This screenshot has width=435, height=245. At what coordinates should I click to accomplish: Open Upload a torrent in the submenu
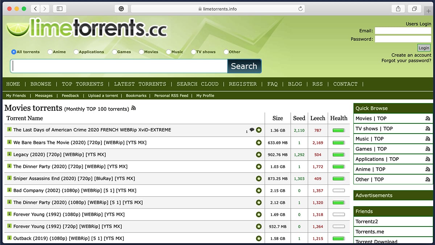(x=103, y=95)
